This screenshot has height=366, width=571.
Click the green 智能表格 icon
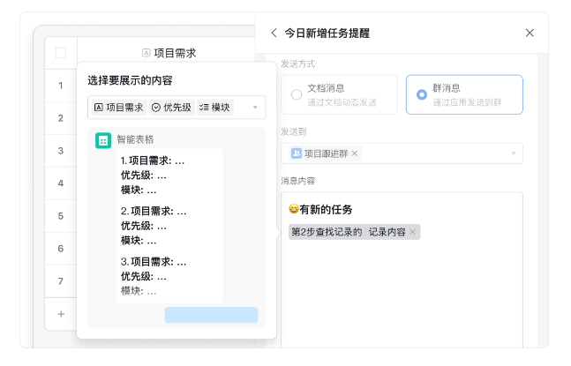(103, 140)
